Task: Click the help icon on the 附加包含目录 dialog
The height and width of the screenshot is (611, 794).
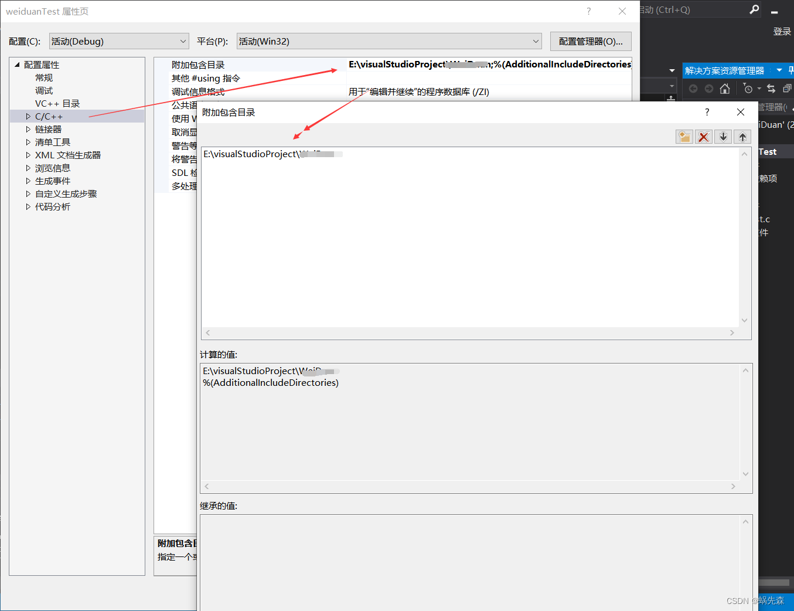Action: tap(707, 112)
